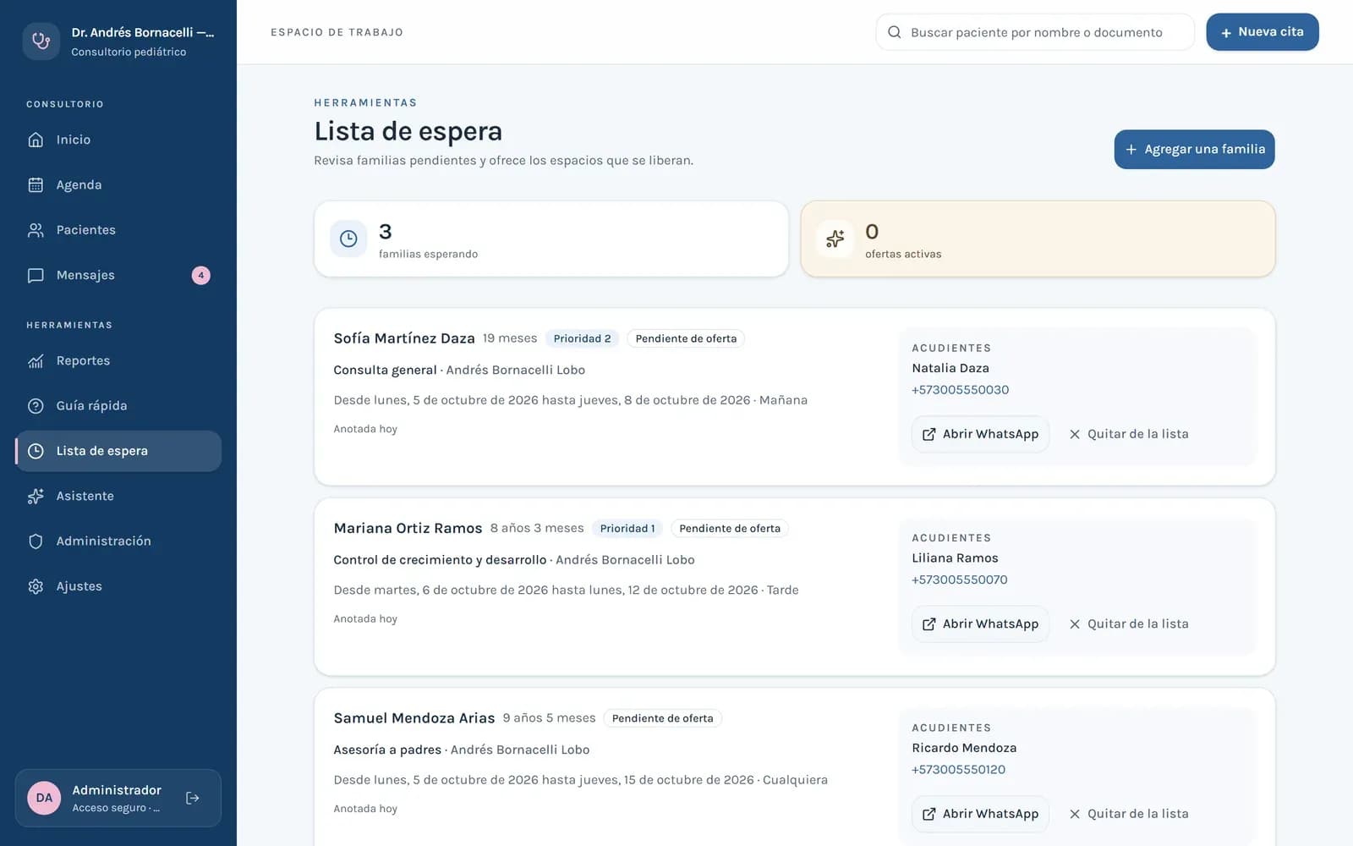This screenshot has height=846, width=1353.
Task: Open the Mensajes section
Action: tap(118, 275)
